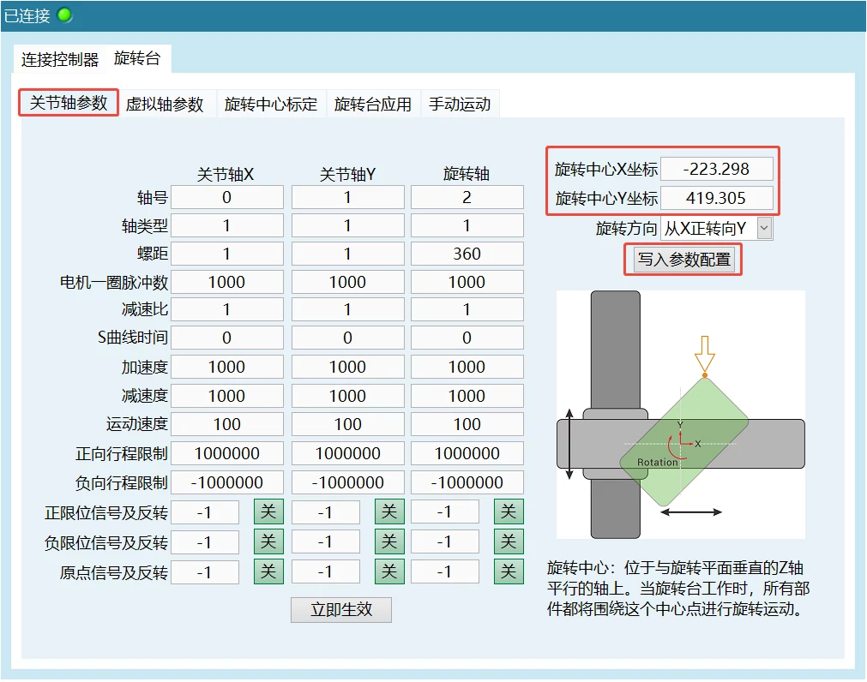
Task: Toggle 负限位信号 reversal 关 for 关节轴X
Action: click(x=268, y=541)
